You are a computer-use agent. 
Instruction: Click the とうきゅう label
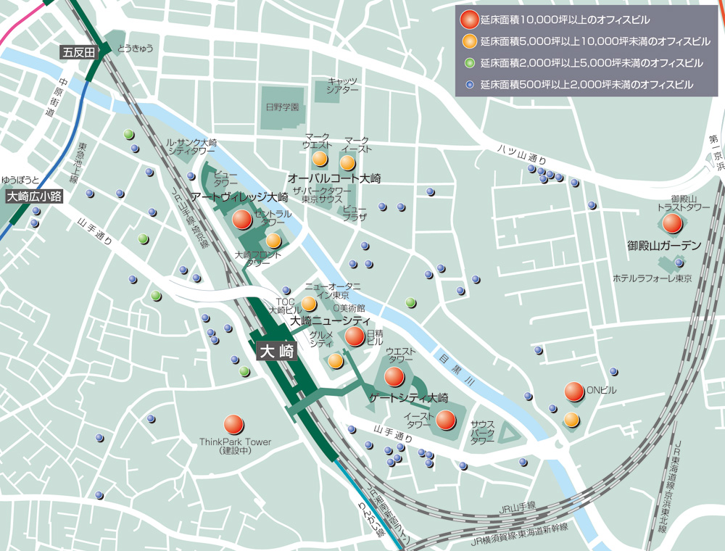(135, 49)
